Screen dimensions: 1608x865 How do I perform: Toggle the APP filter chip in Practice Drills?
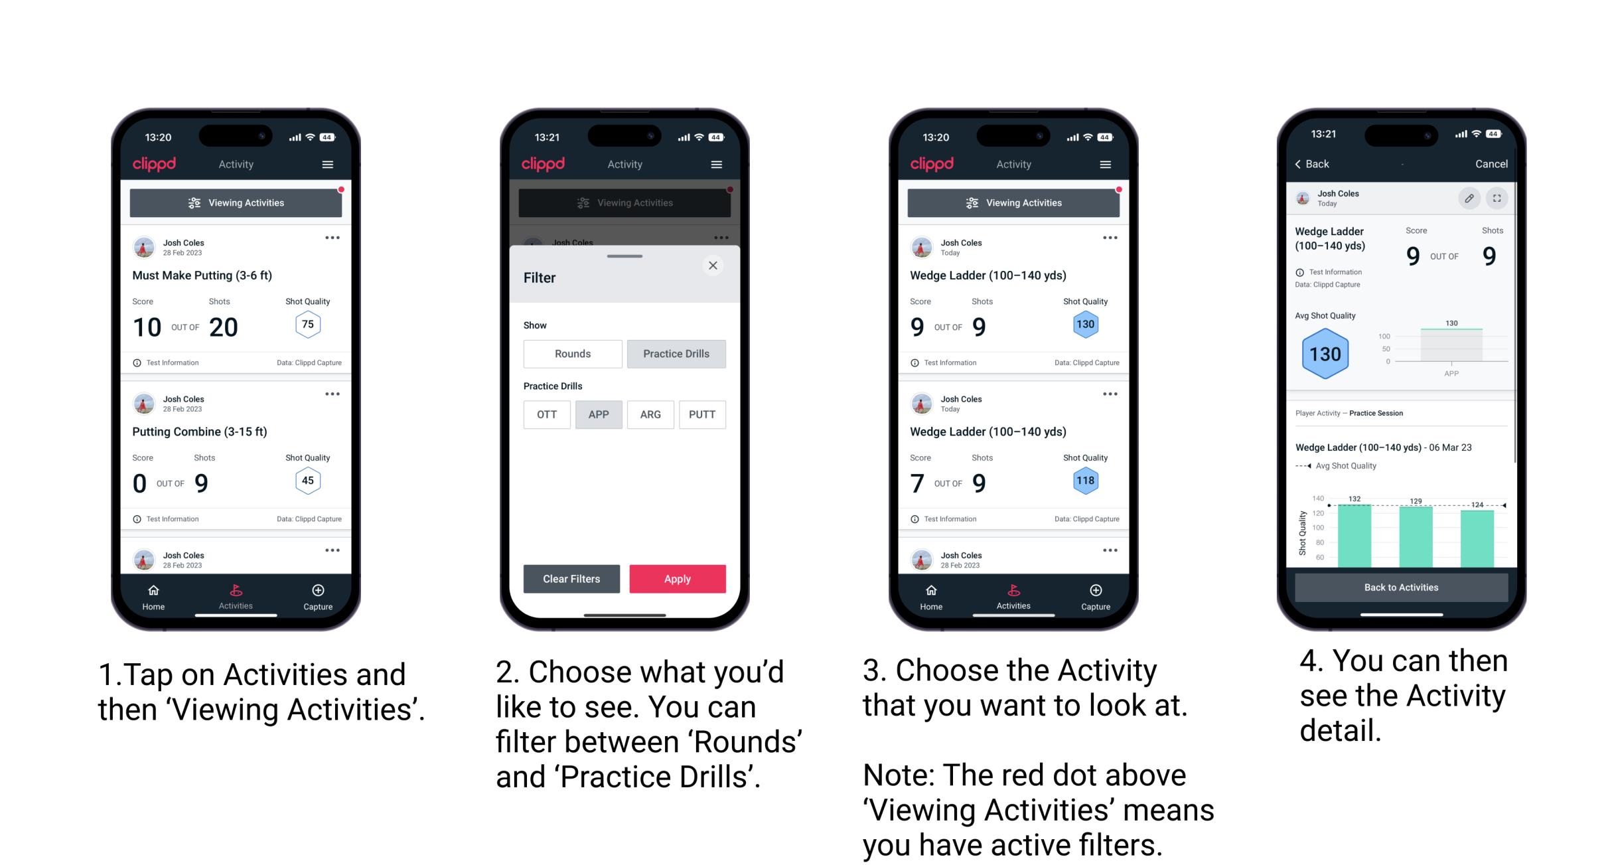pos(599,414)
